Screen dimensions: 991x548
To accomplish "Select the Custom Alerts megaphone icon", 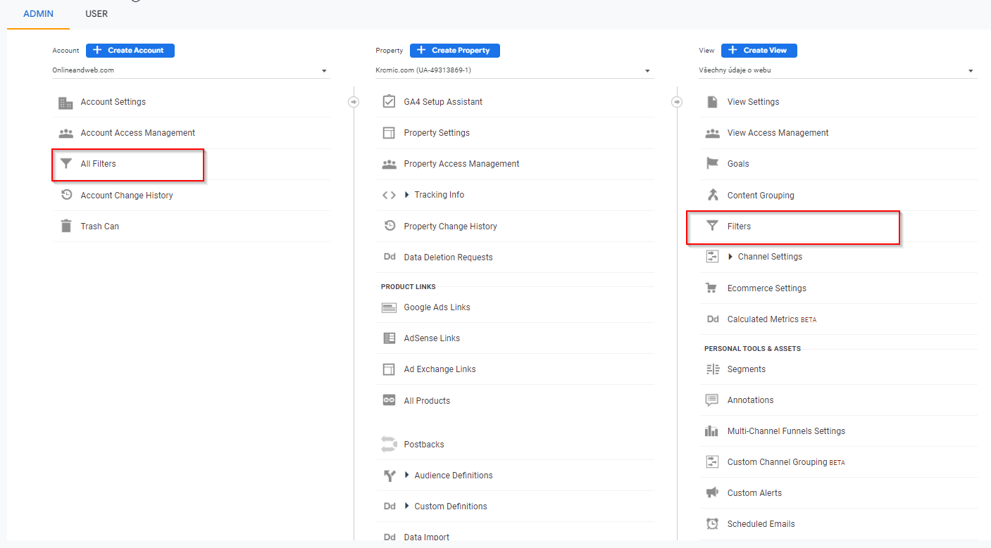I will 713,492.
